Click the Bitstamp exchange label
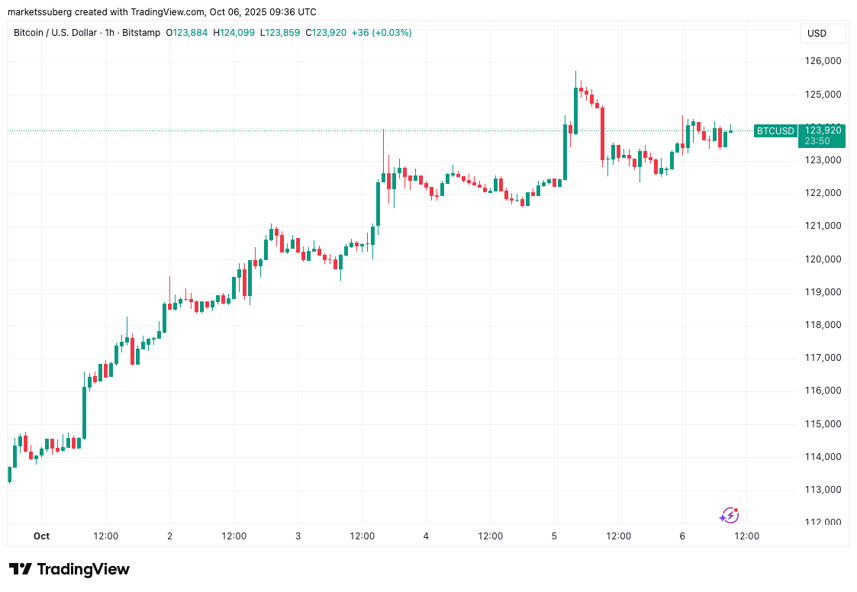This screenshot has height=592, width=857. tap(143, 33)
